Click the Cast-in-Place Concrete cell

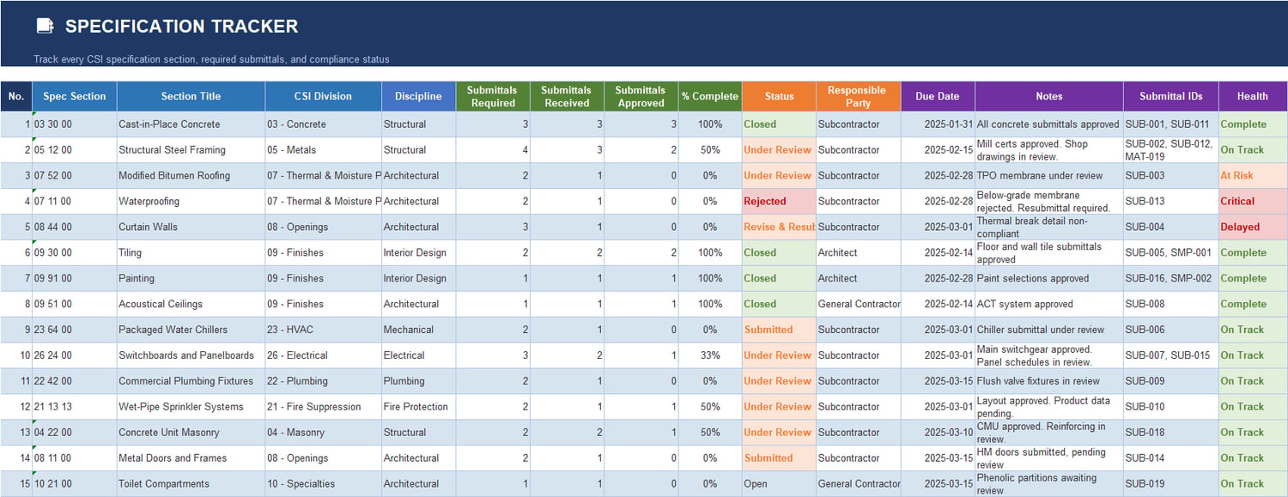click(191, 124)
